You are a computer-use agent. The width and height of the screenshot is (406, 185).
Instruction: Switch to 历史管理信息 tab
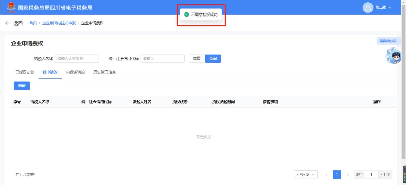click(104, 72)
